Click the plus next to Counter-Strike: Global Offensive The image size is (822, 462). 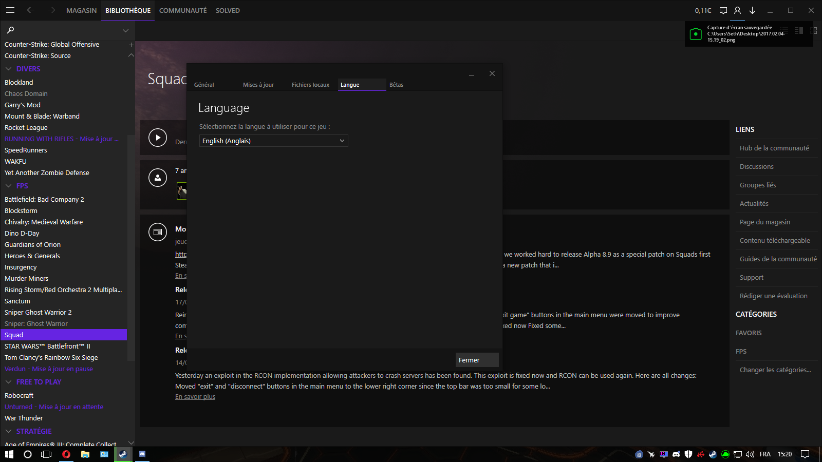[131, 45]
